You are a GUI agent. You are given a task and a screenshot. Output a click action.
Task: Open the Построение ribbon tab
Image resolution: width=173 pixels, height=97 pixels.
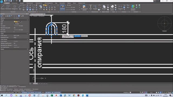(x=14, y=3)
